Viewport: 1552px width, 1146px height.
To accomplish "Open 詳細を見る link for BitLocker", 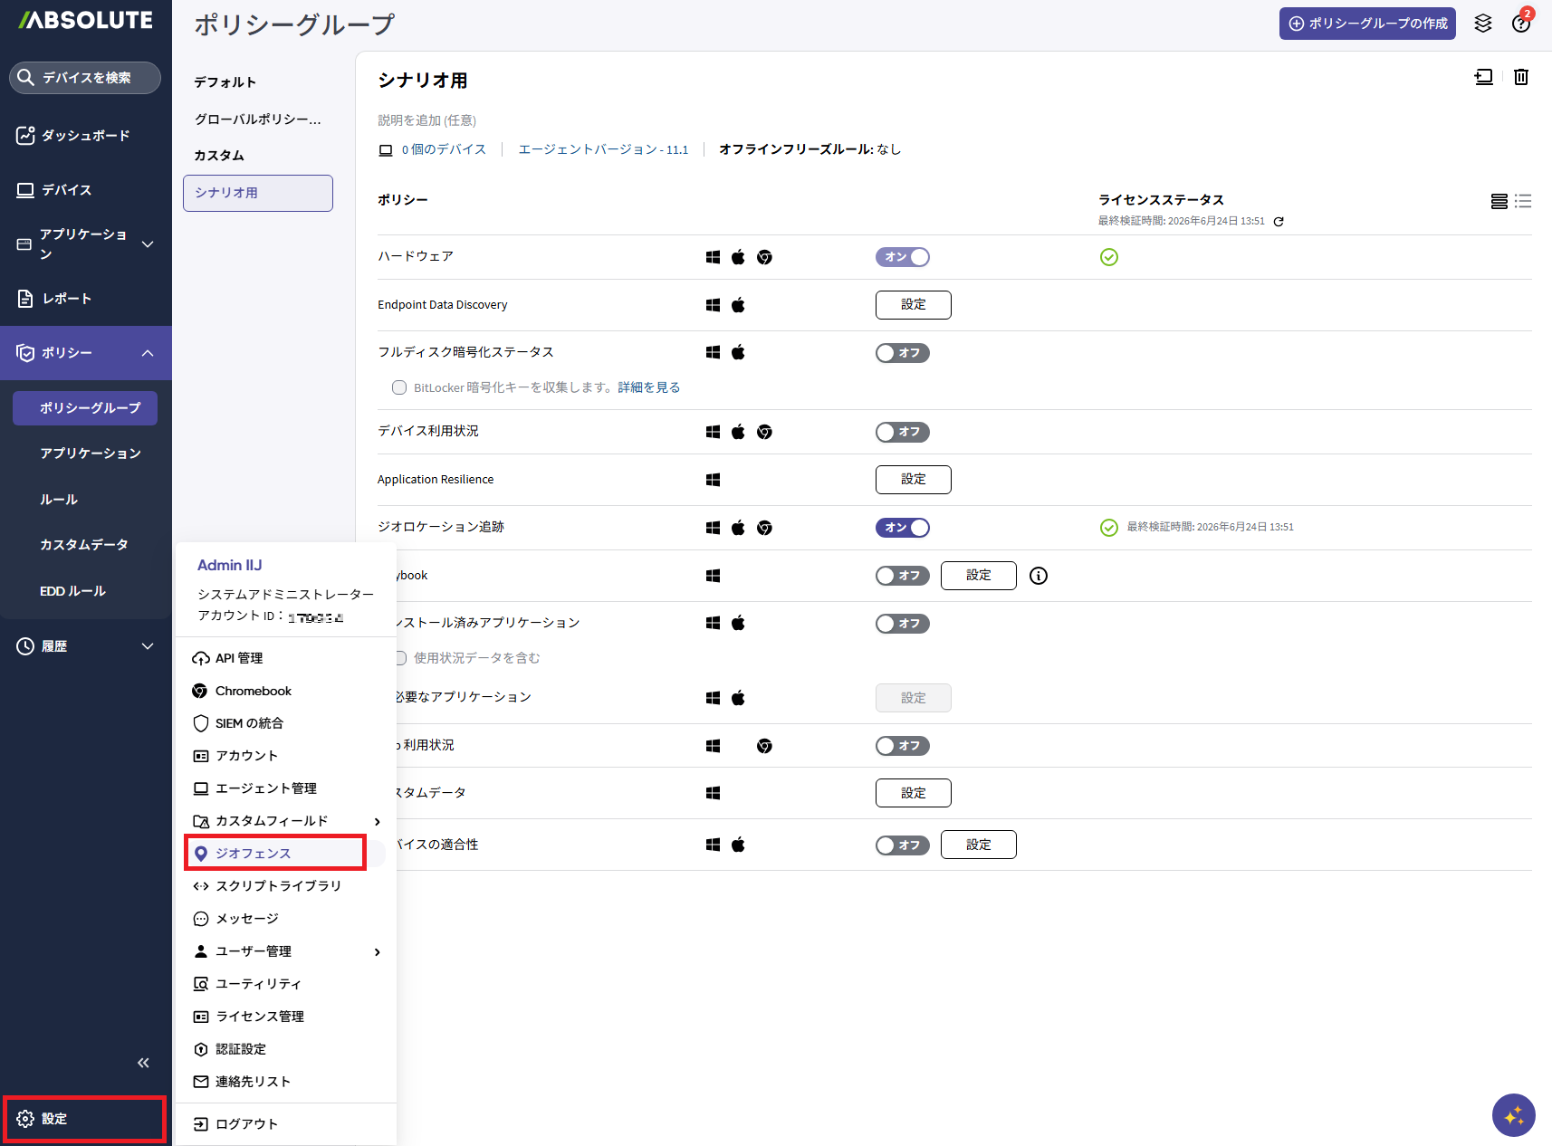I will (648, 387).
